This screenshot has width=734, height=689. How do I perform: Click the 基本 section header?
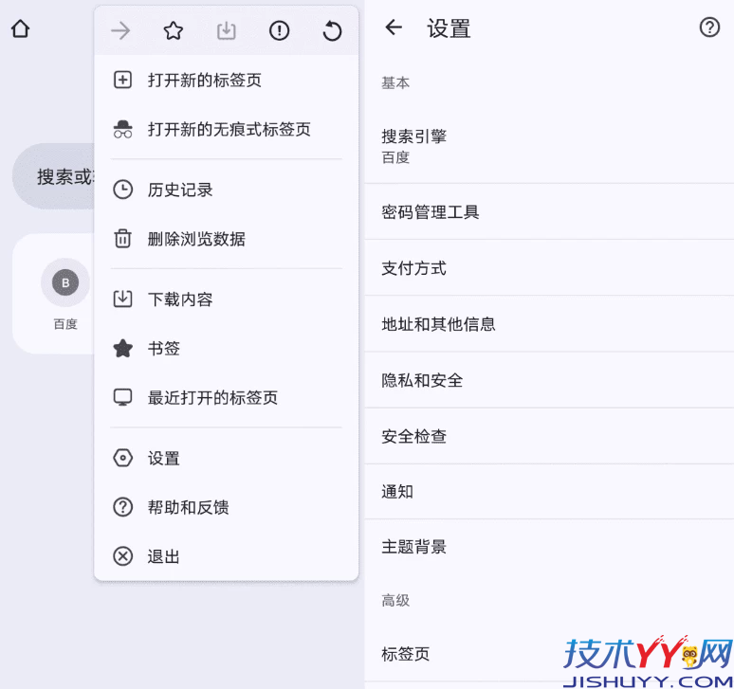coord(395,82)
